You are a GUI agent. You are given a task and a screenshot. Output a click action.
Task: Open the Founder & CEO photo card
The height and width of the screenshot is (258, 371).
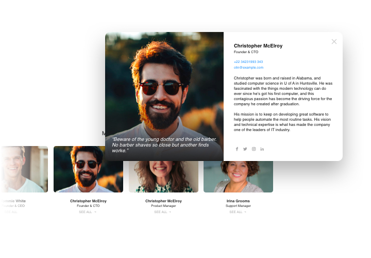(24, 169)
